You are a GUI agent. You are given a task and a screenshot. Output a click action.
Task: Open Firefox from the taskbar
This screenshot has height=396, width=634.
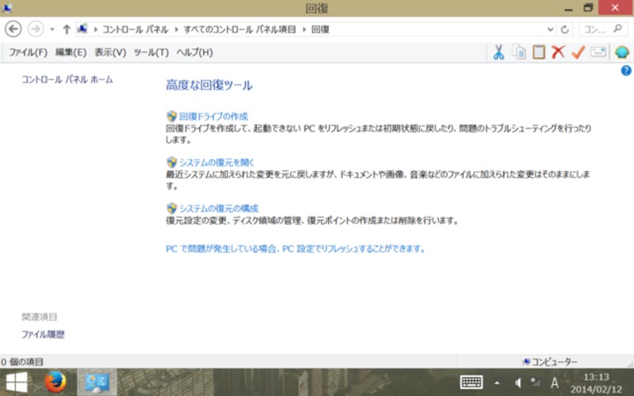click(55, 383)
